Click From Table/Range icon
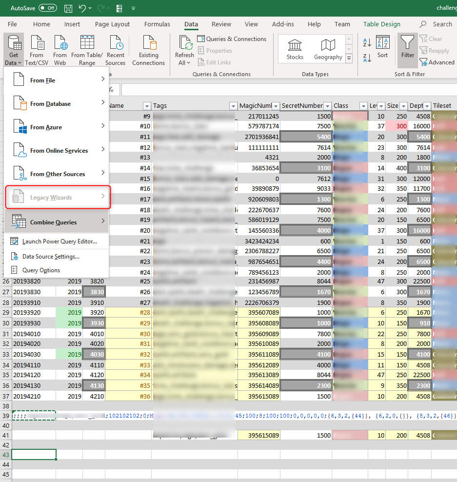 (87, 50)
